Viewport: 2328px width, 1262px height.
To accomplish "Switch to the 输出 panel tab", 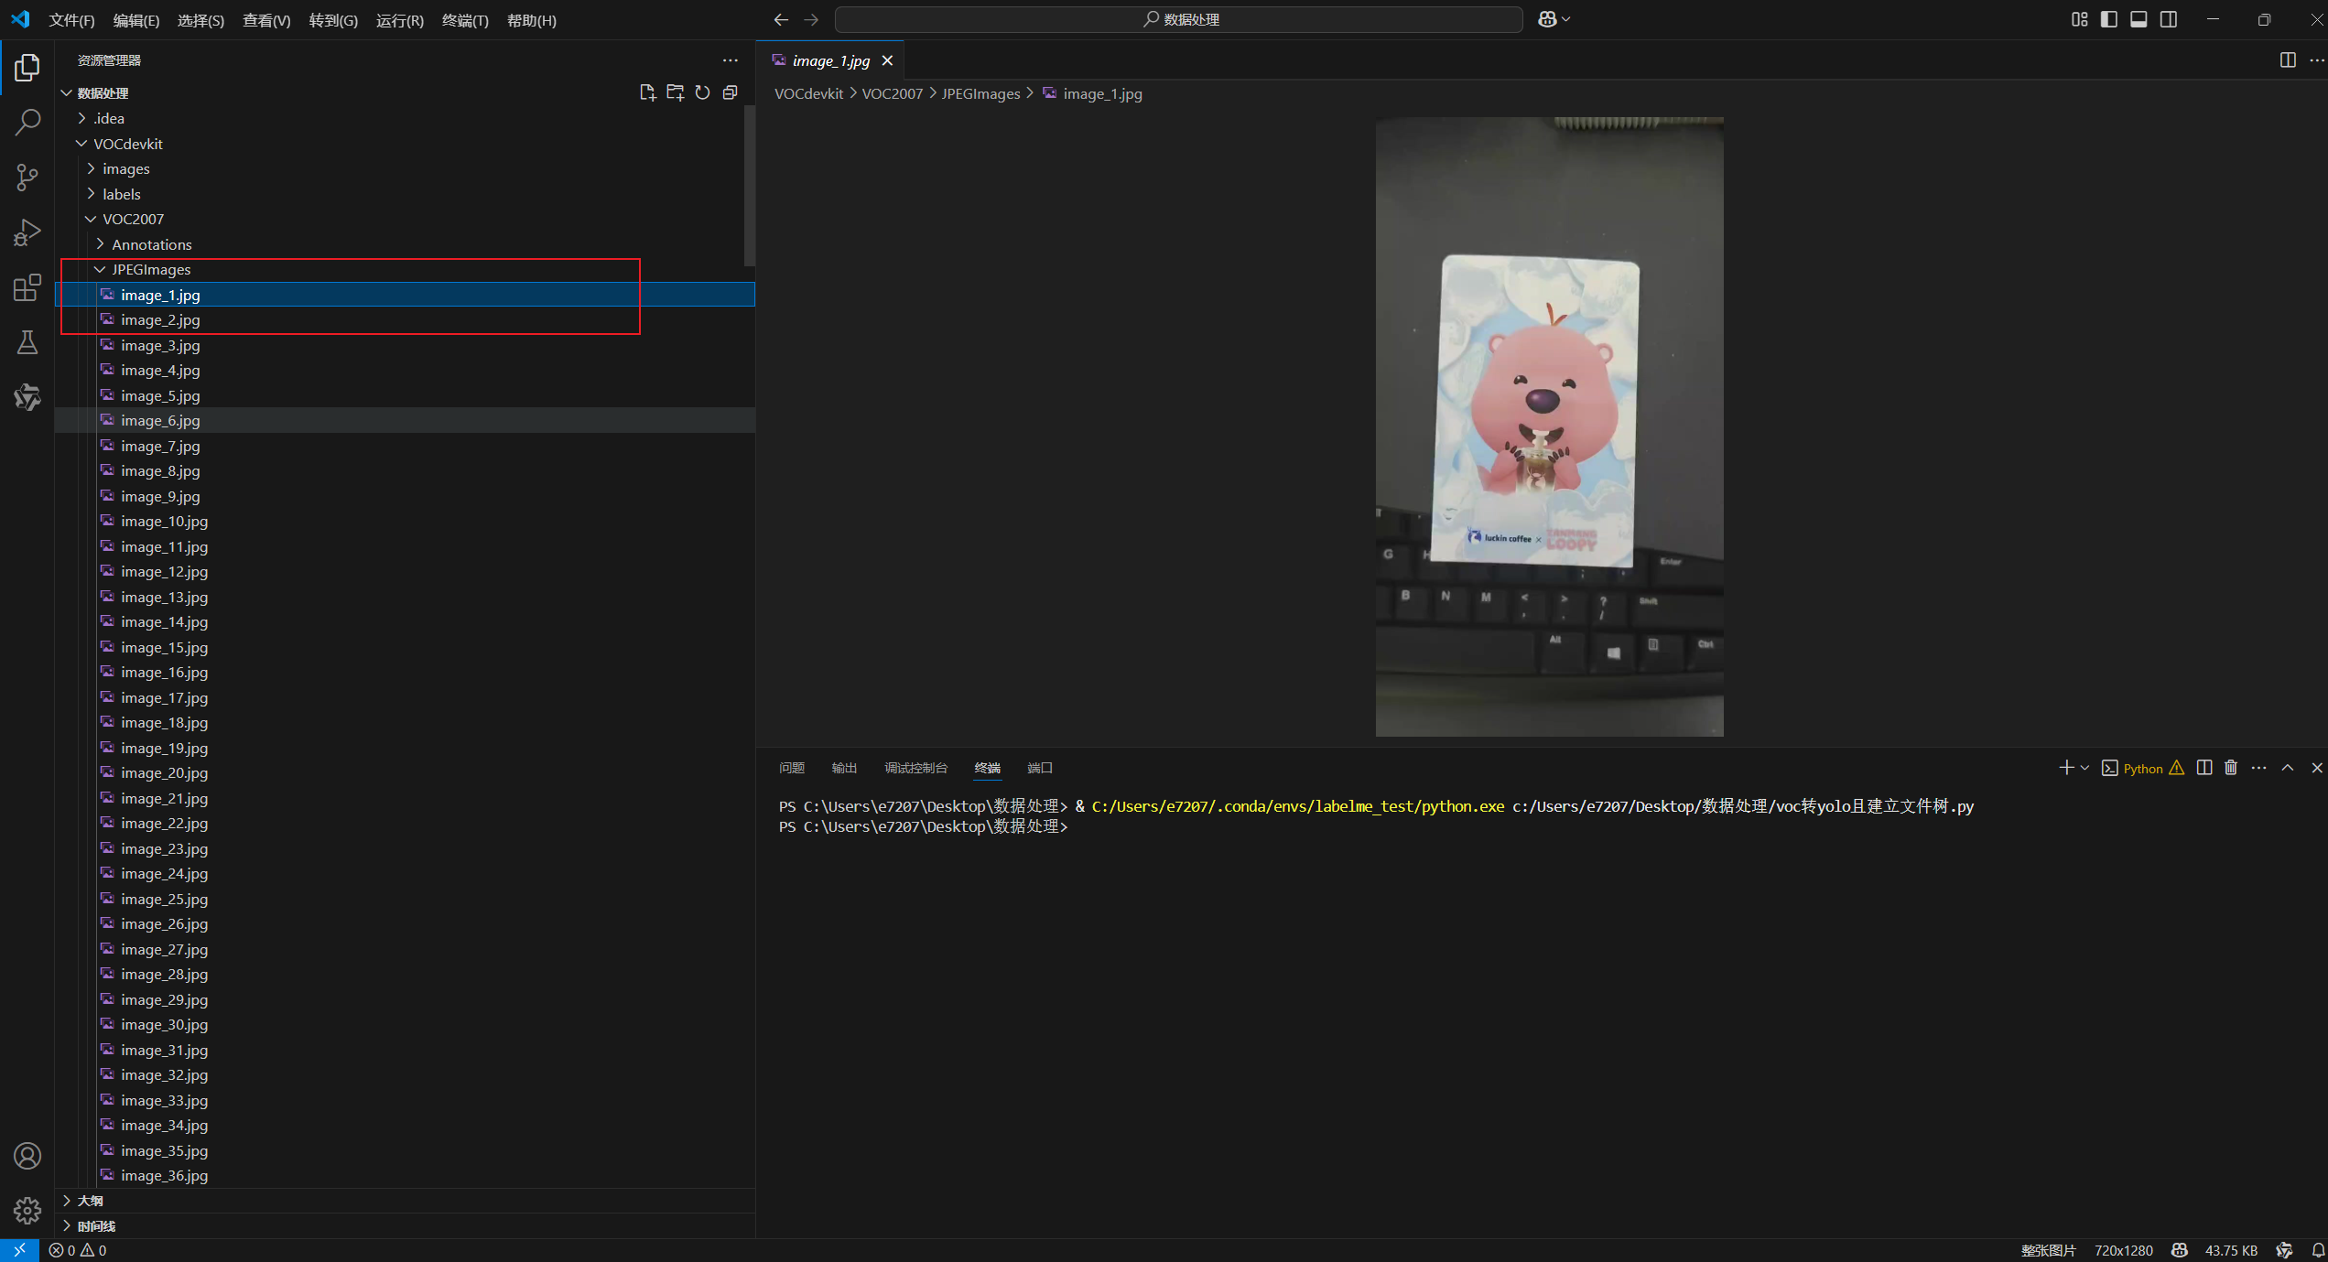I will (843, 768).
